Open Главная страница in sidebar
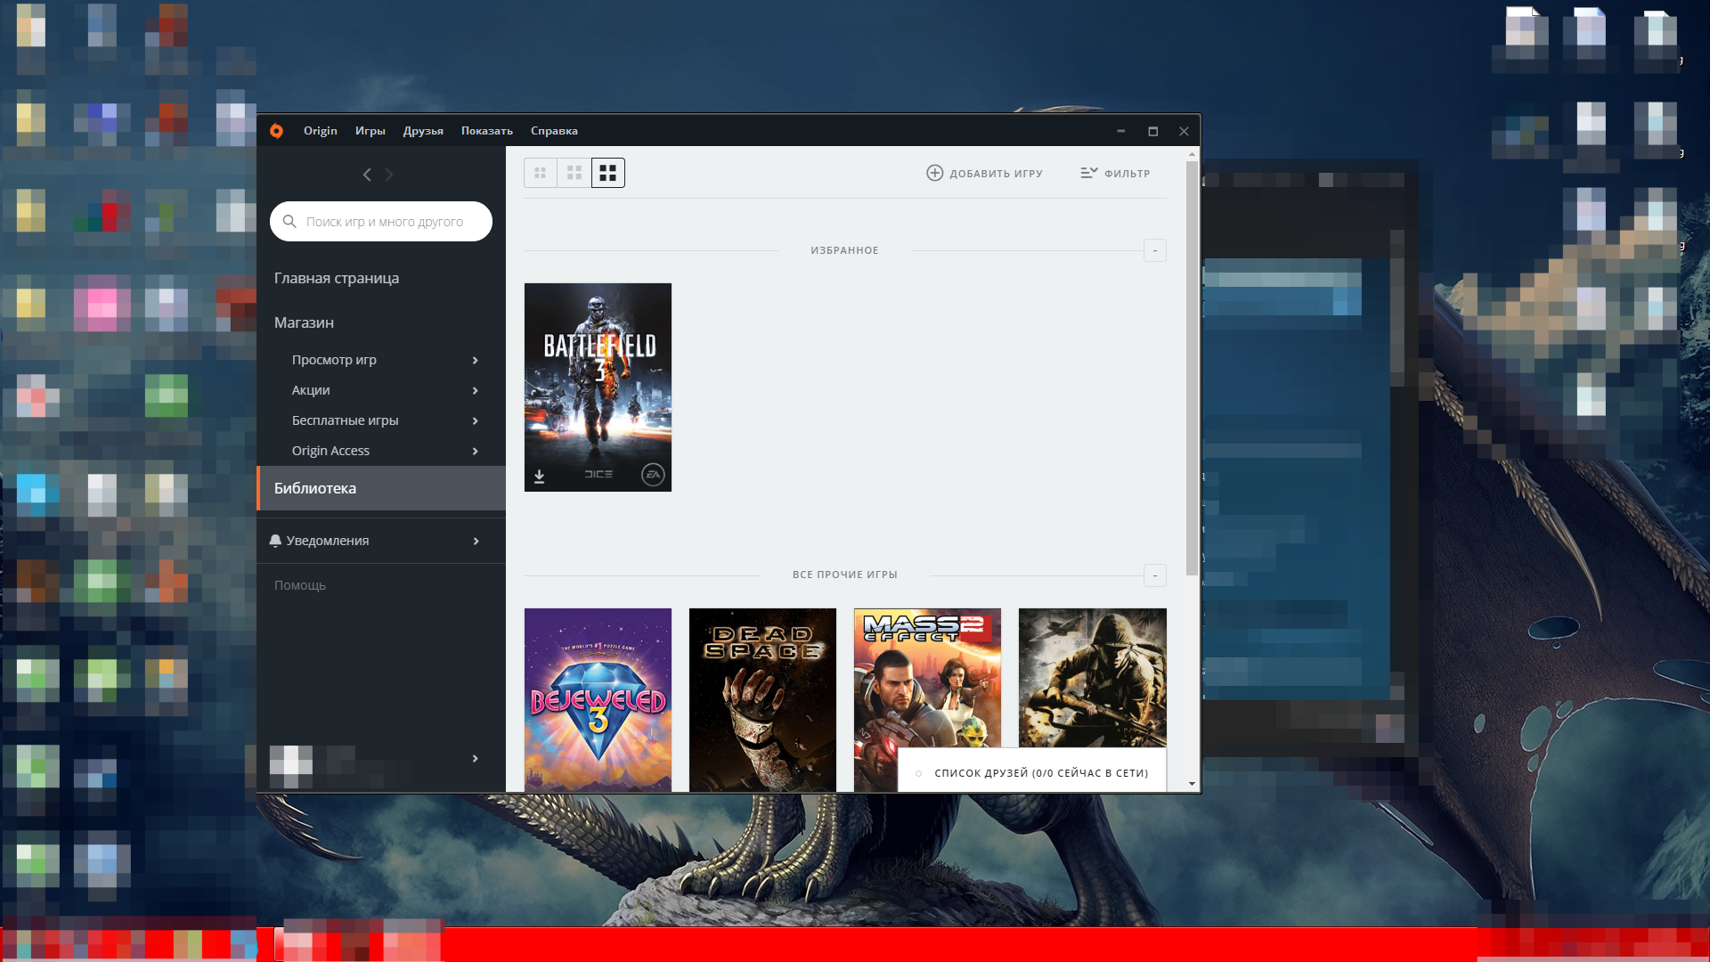The image size is (1710, 962). (x=337, y=278)
